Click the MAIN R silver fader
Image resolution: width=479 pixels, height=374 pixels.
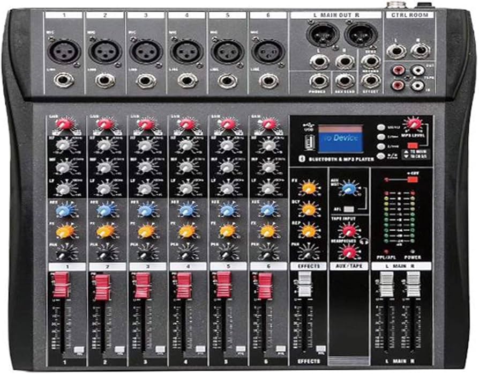coord(413,284)
